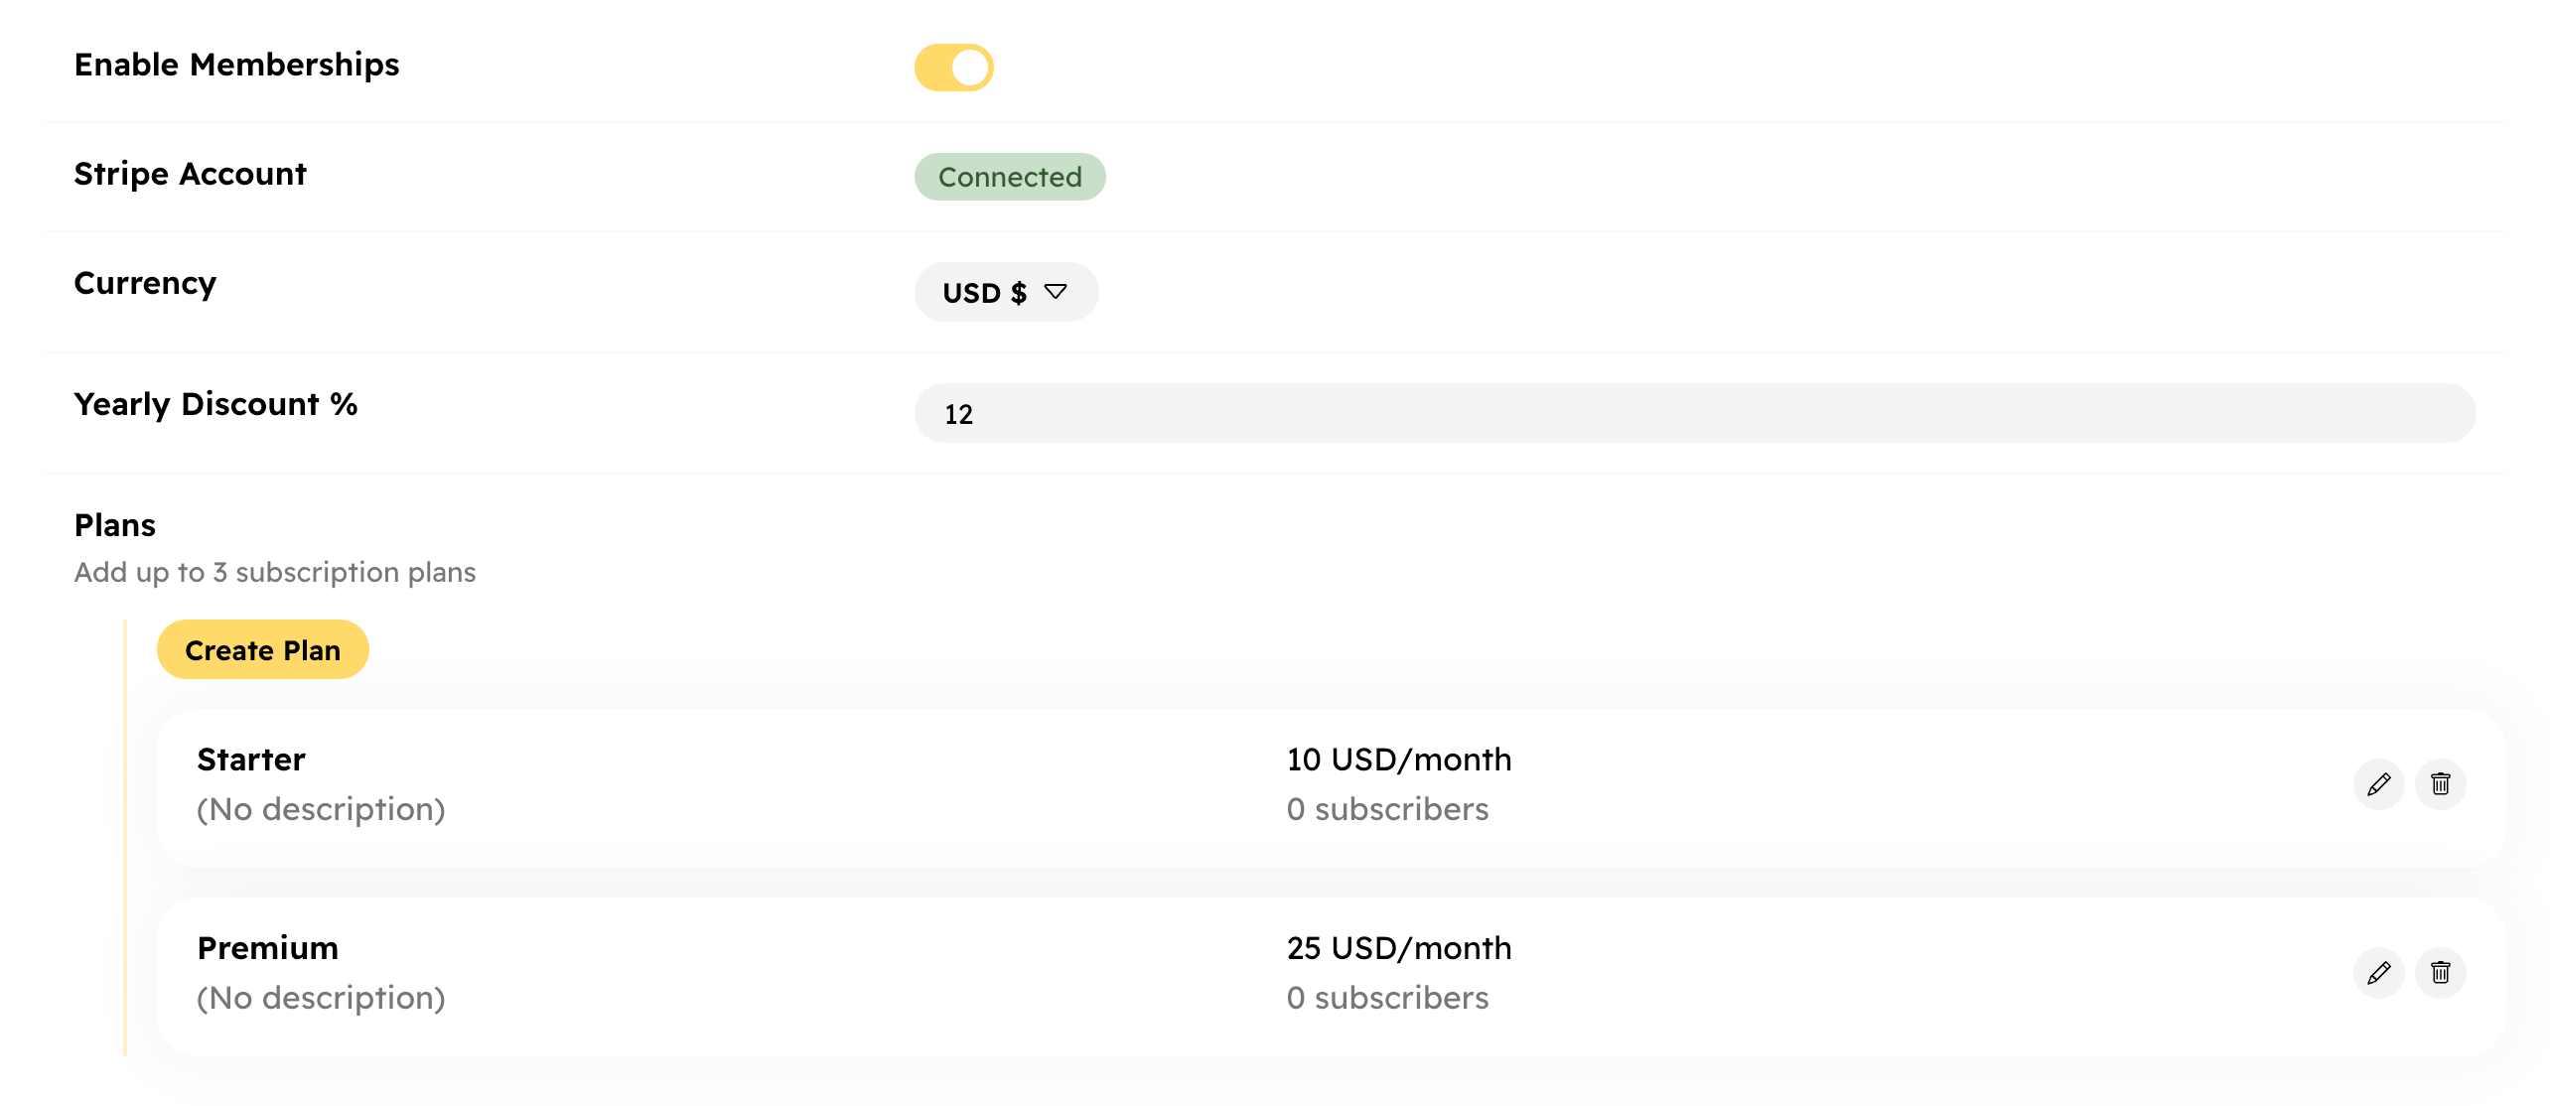
Task: Click the 25 USD/month price text
Action: [x=1398, y=948]
